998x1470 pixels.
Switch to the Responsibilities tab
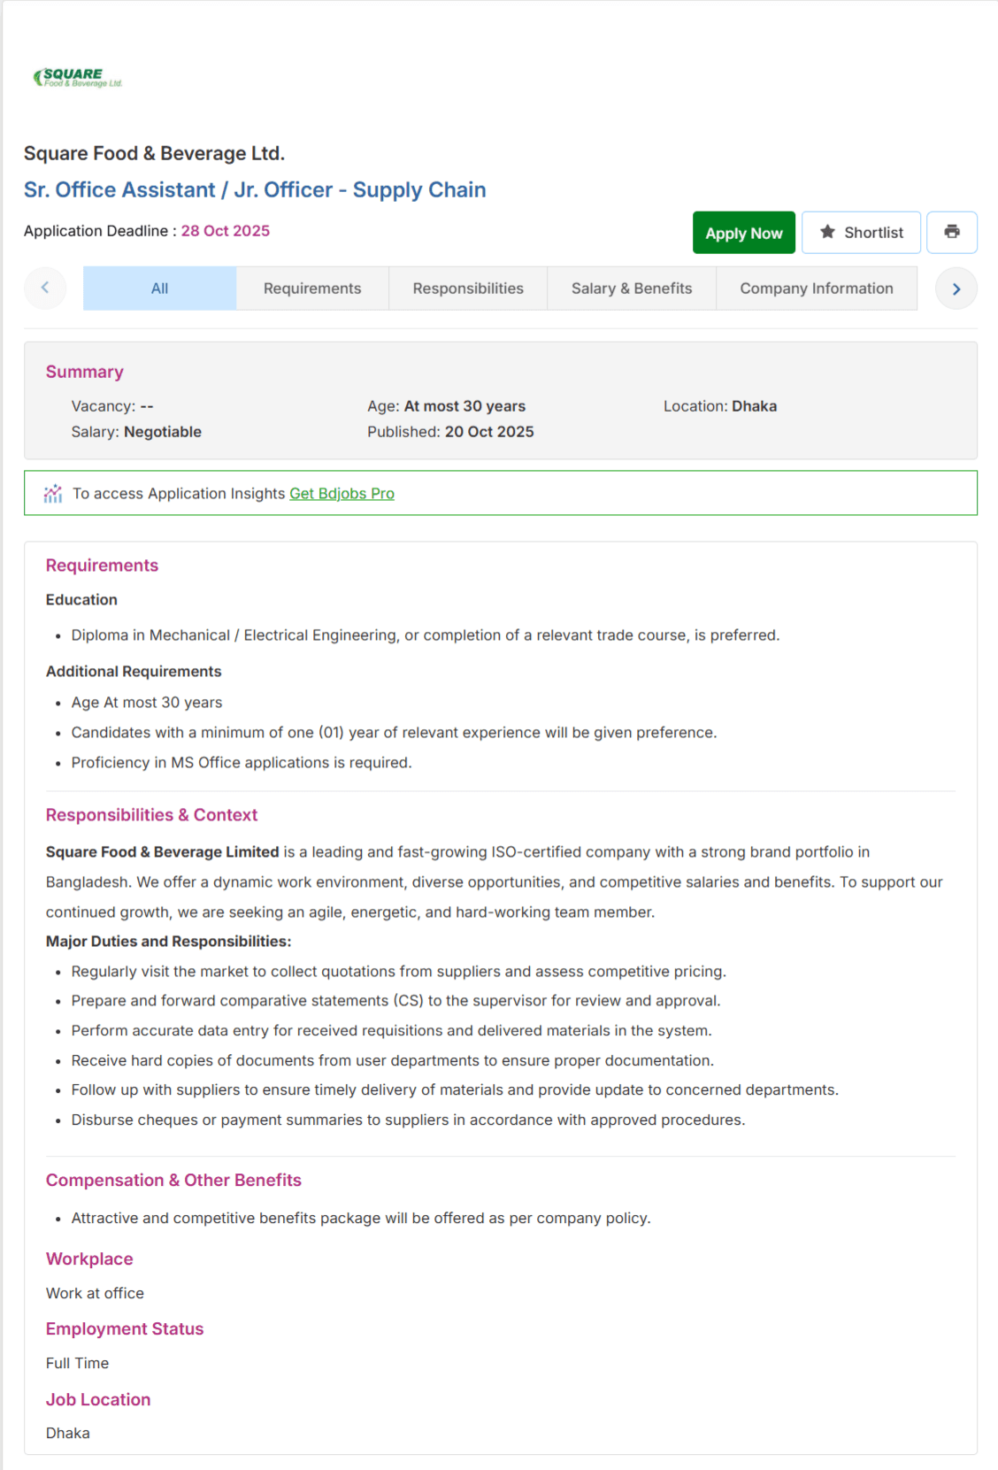(468, 289)
